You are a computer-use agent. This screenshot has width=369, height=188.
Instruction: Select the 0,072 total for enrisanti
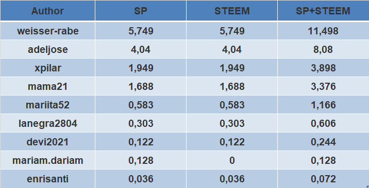tap(323, 179)
